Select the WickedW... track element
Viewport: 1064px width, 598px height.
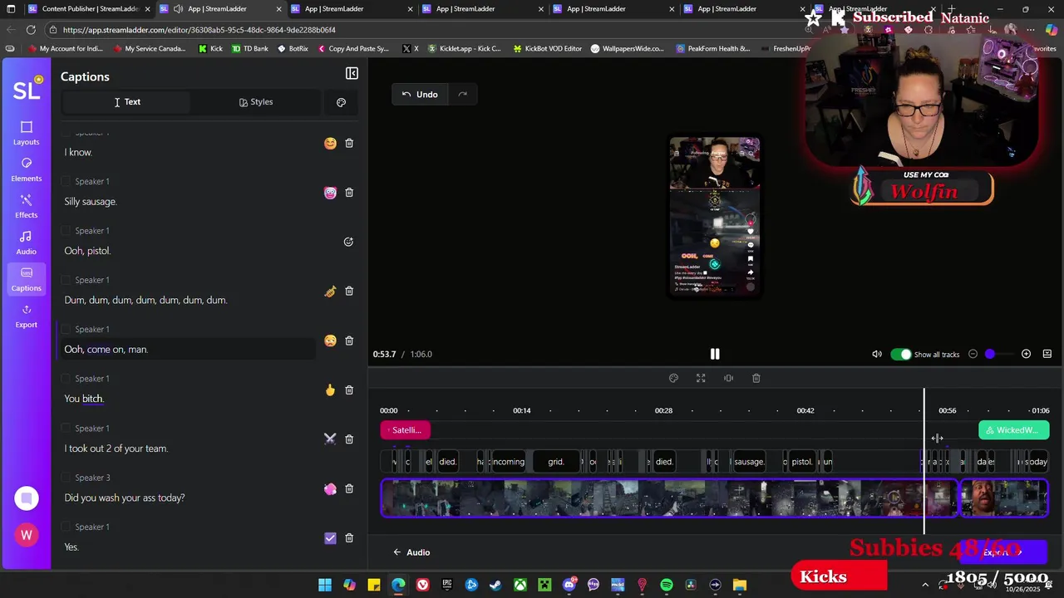(x=1014, y=430)
